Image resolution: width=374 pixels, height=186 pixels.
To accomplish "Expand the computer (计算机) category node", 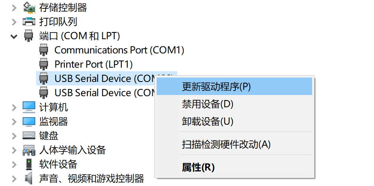I will (x=14, y=107).
